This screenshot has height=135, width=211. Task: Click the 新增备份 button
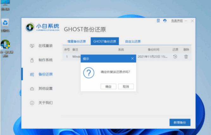click(x=180, y=122)
